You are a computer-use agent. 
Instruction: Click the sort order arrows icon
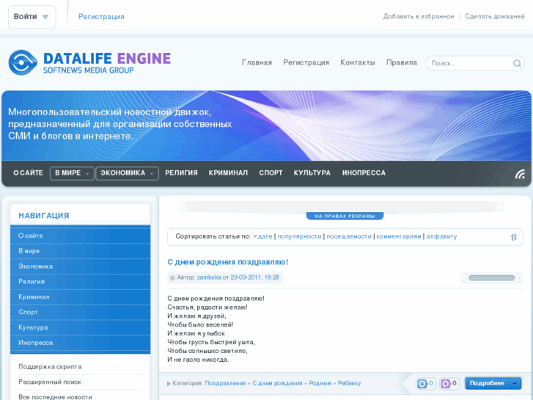click(514, 237)
